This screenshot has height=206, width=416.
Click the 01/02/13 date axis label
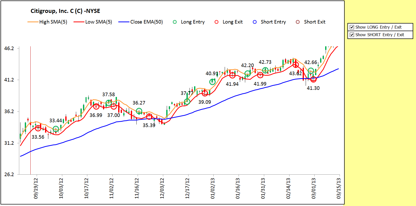pos(213,188)
